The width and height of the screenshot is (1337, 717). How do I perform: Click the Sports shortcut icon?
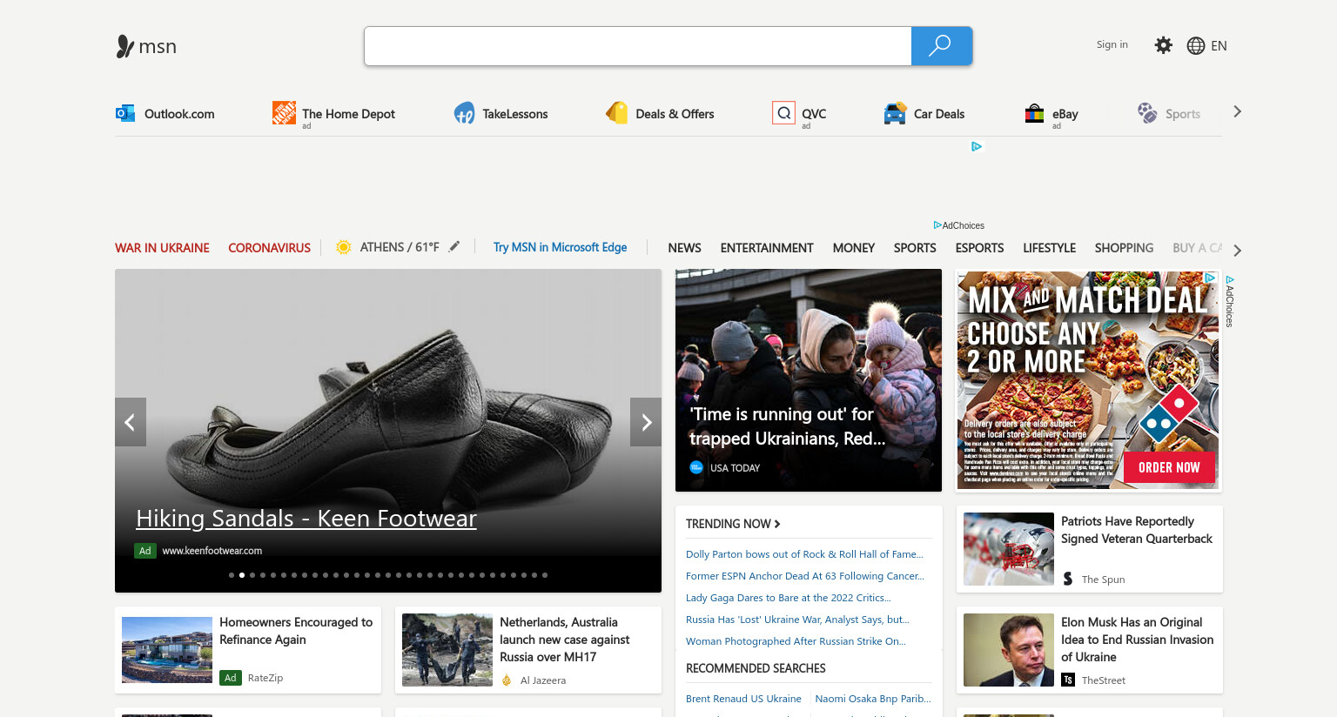(x=1147, y=113)
